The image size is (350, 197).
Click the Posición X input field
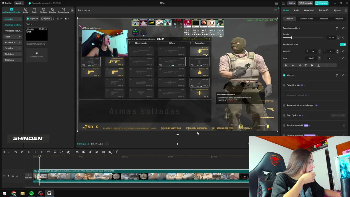coord(311,51)
